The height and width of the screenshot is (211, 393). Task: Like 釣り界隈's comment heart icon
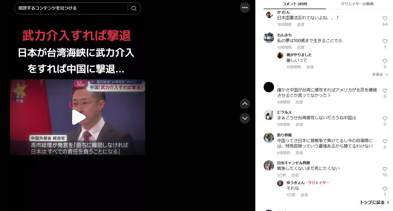pos(385,141)
